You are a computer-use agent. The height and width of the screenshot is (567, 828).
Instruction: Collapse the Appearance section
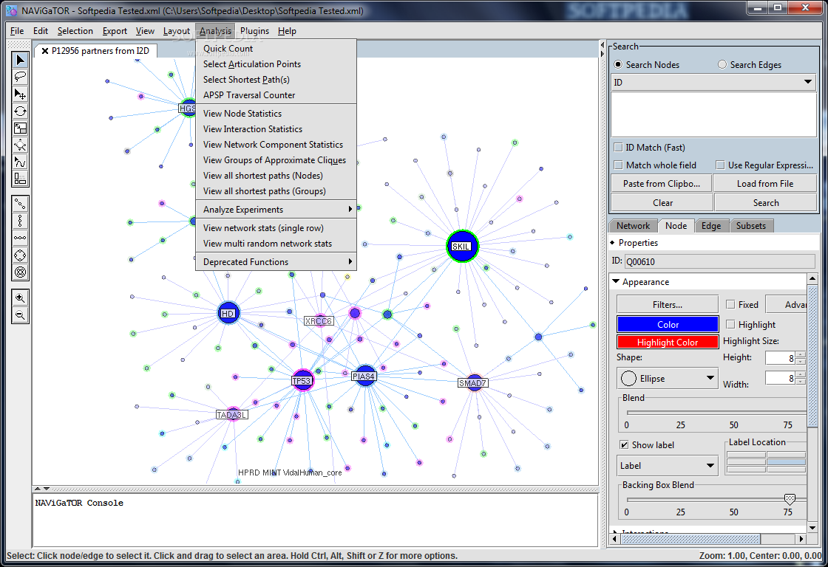pyautogui.click(x=616, y=281)
